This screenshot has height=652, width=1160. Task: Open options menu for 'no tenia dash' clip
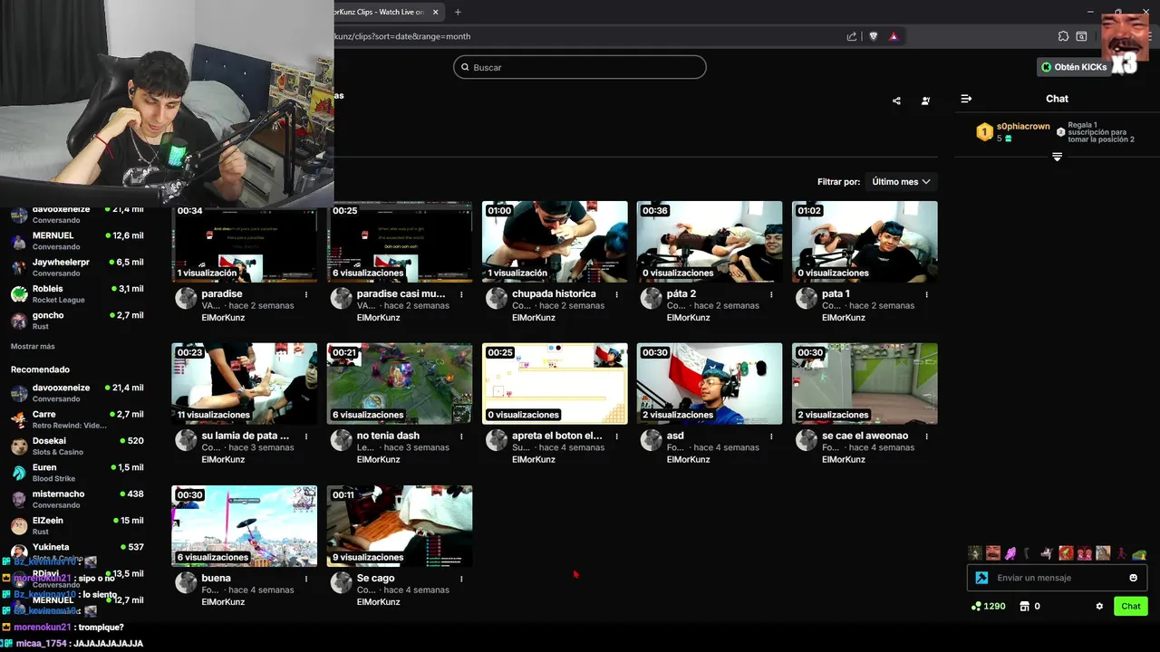461,436
